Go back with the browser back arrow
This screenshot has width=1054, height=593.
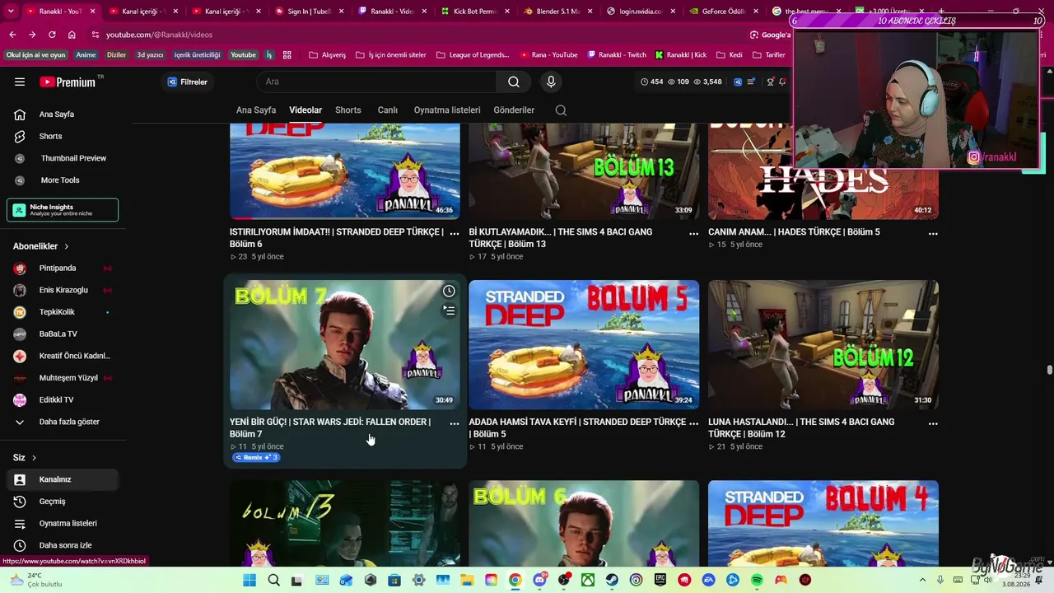pyautogui.click(x=12, y=35)
